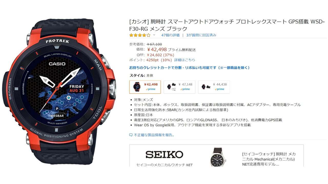Screen dimensions: 328x184
Task: Click the prime badge under ¥44,438
Action: [220, 89]
